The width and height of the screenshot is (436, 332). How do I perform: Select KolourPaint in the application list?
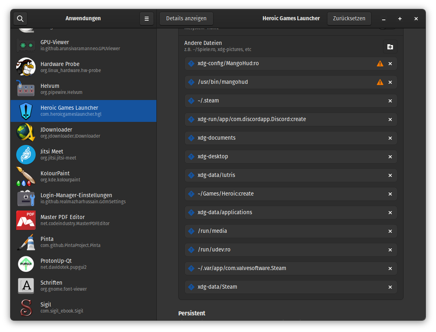pyautogui.click(x=83, y=177)
